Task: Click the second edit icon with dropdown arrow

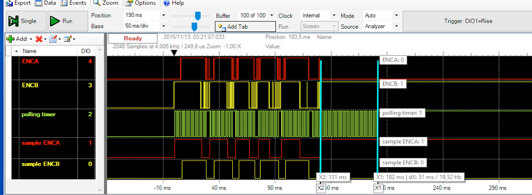Action: point(67,39)
